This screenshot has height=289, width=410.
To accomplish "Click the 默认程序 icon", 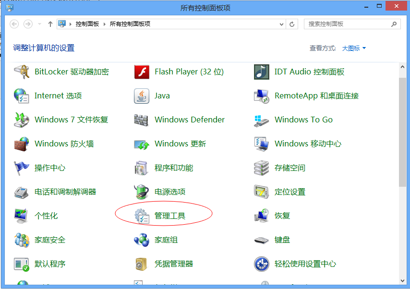I will [x=22, y=264].
